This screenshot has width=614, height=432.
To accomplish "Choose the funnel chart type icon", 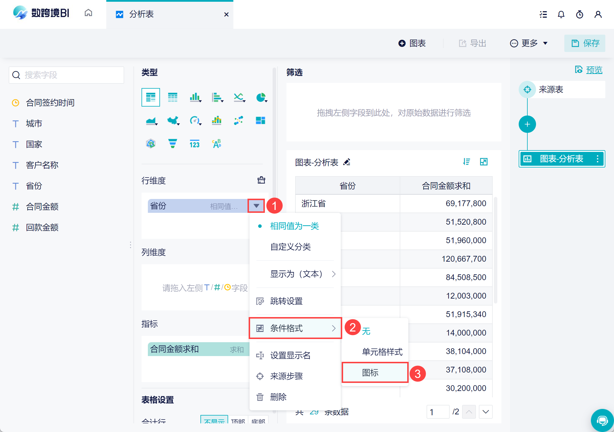I will point(172,144).
